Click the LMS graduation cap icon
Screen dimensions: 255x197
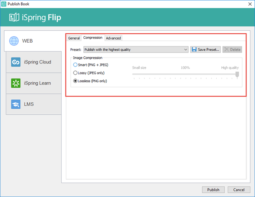[x=16, y=104]
